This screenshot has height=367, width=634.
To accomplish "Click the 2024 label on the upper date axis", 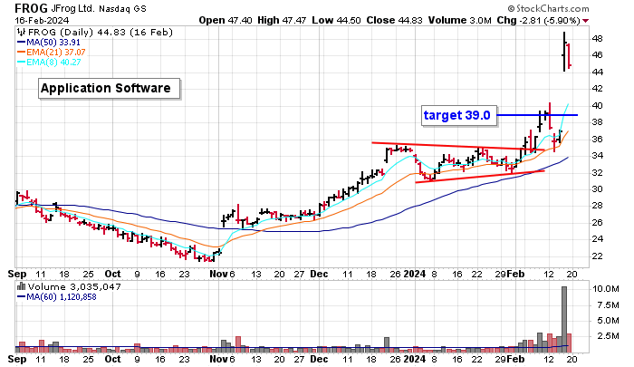I will coord(415,274).
